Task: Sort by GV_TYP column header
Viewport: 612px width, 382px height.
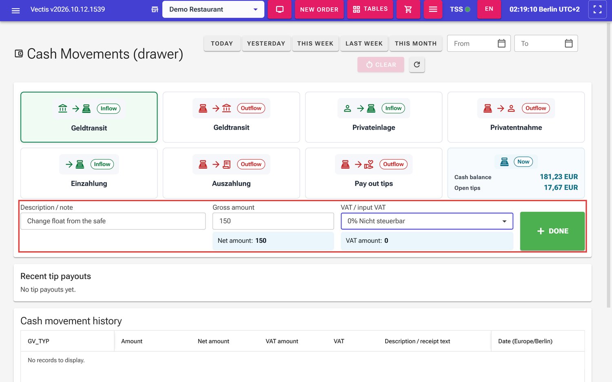Action: tap(38, 341)
